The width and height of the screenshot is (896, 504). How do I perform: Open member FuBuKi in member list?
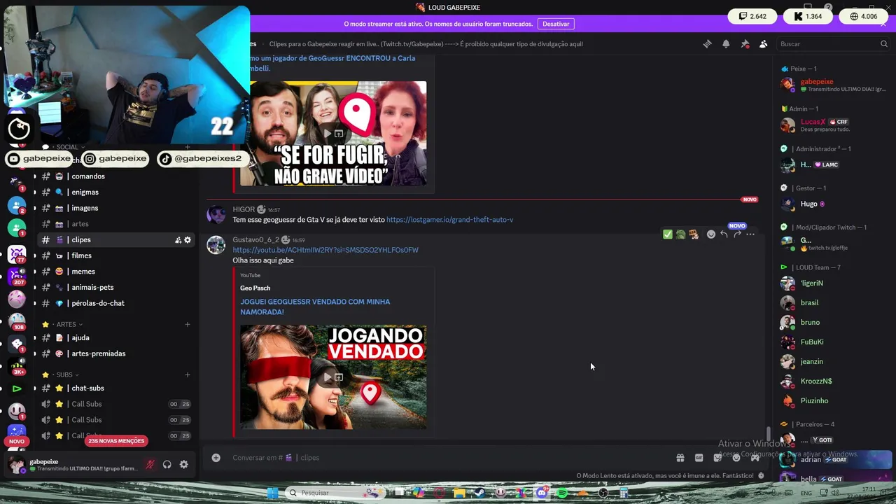(833, 342)
